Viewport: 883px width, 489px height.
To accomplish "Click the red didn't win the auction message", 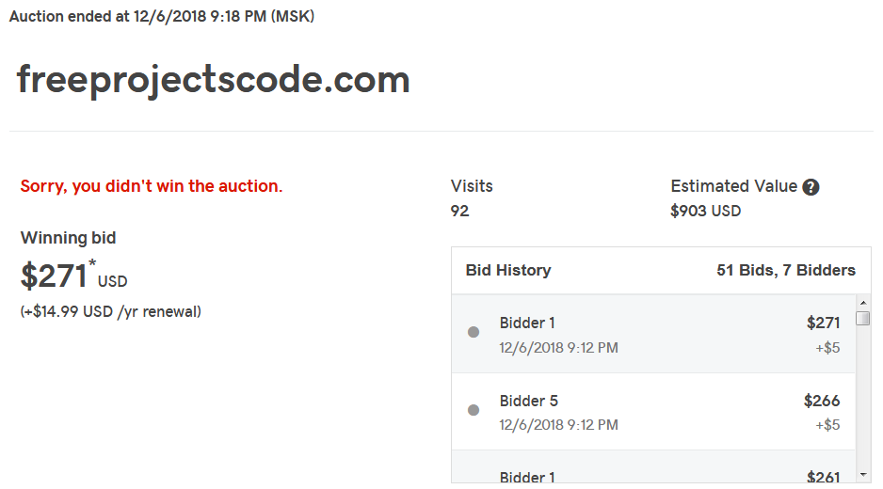I will pos(152,186).
